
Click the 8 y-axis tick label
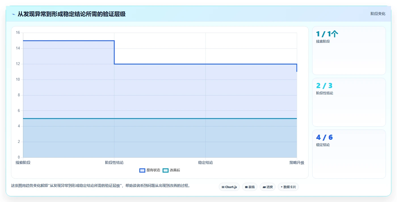pos(19,95)
